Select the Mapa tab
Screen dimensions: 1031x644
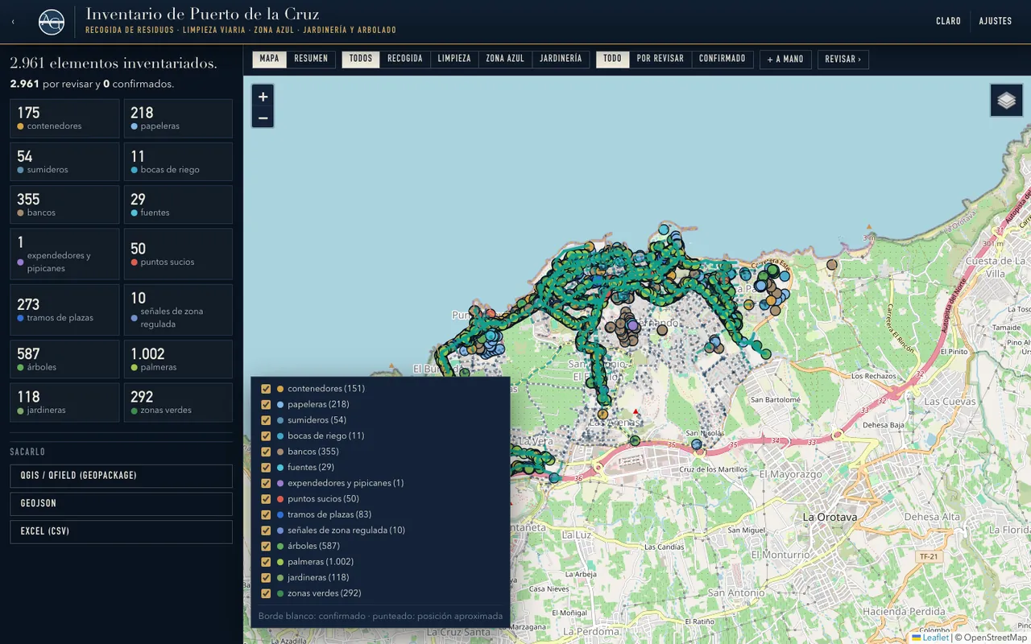(x=270, y=59)
